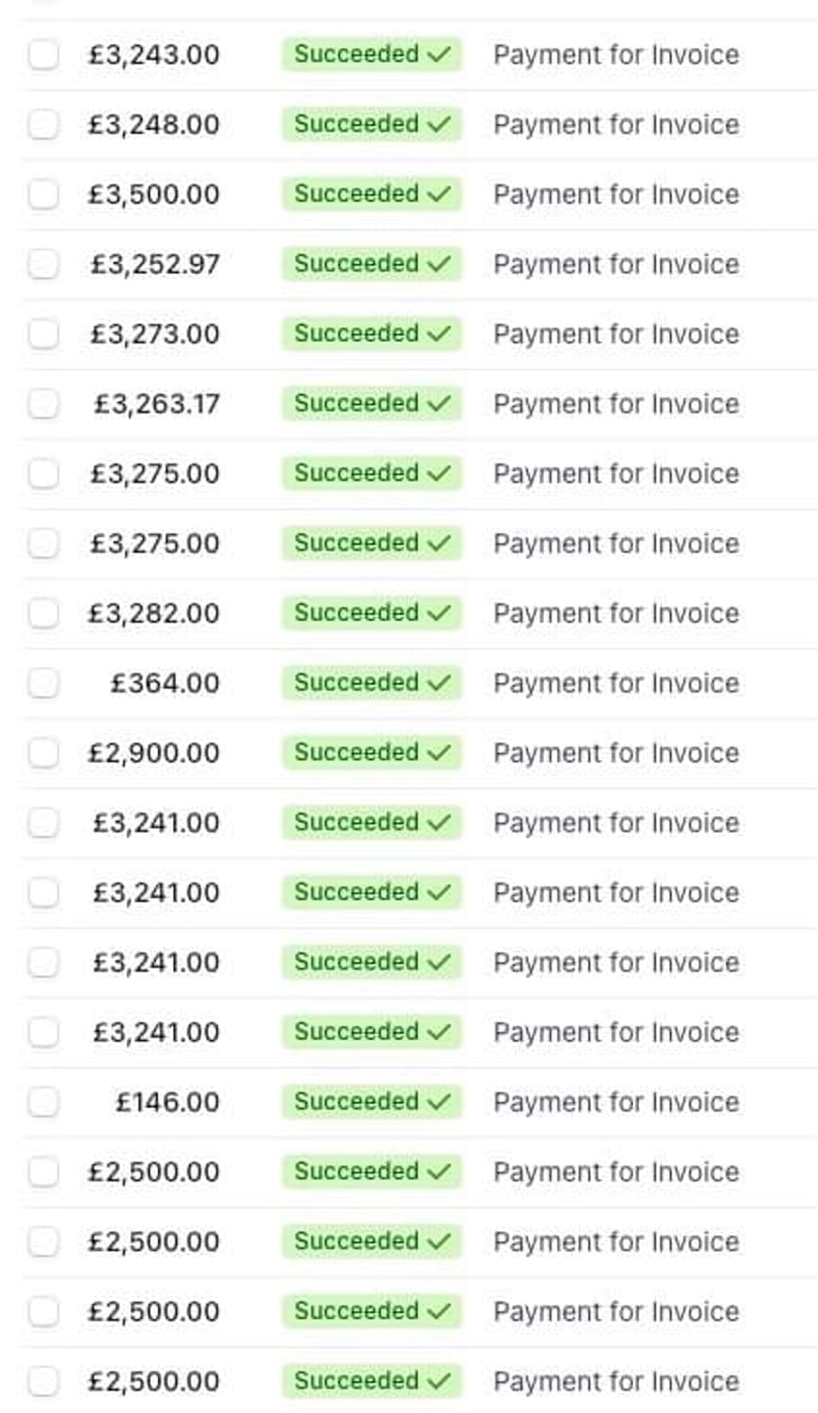The height and width of the screenshot is (1413, 818).
Task: Select the Succeeded checkmark badge for £3,263.17
Action: tap(372, 403)
